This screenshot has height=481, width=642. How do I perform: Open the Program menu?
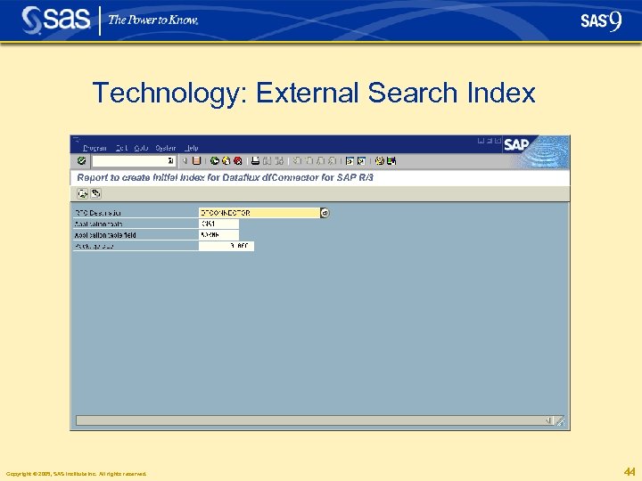click(x=95, y=148)
